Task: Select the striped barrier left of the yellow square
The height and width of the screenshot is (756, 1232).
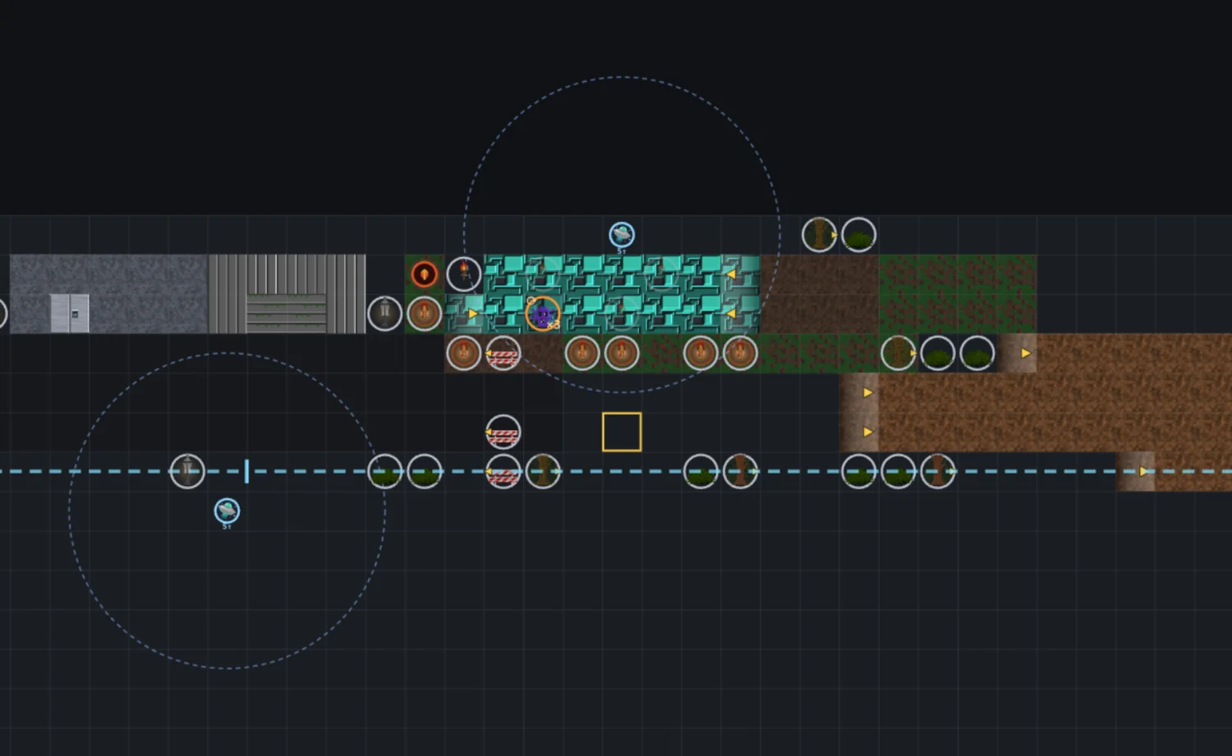Action: tap(503, 432)
